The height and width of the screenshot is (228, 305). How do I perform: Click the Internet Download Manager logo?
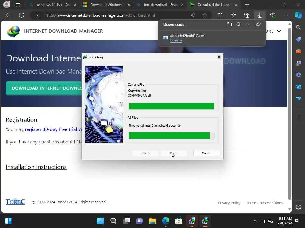coord(13,31)
